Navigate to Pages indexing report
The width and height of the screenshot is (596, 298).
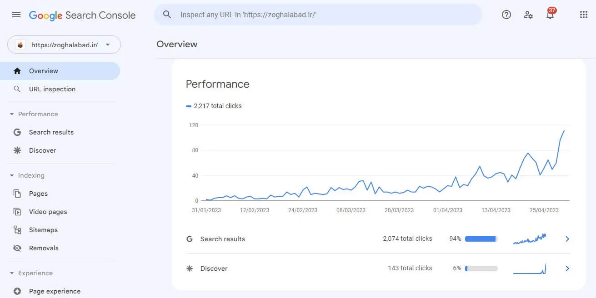click(60, 194)
